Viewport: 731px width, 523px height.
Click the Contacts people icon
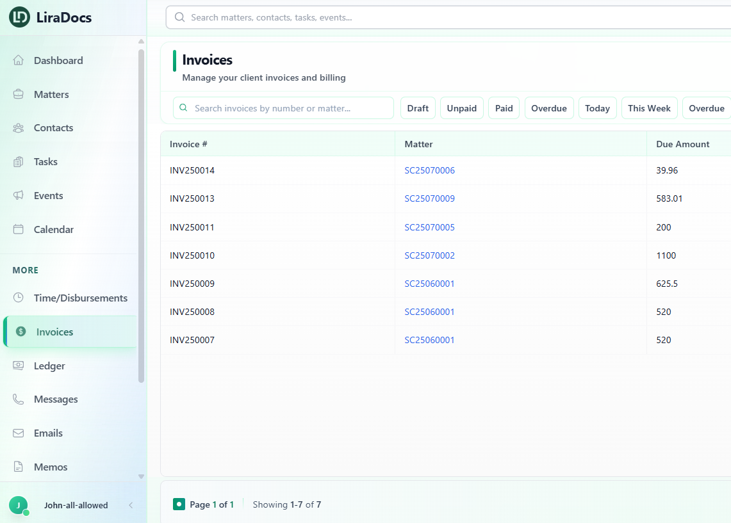(19, 128)
